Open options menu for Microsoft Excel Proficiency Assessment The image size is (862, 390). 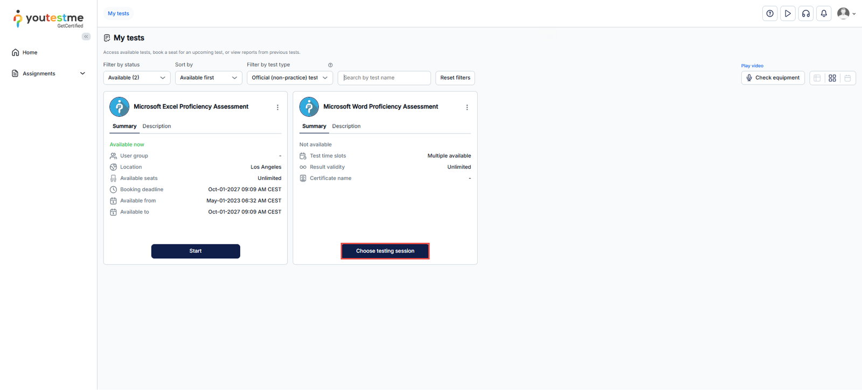coord(277,107)
